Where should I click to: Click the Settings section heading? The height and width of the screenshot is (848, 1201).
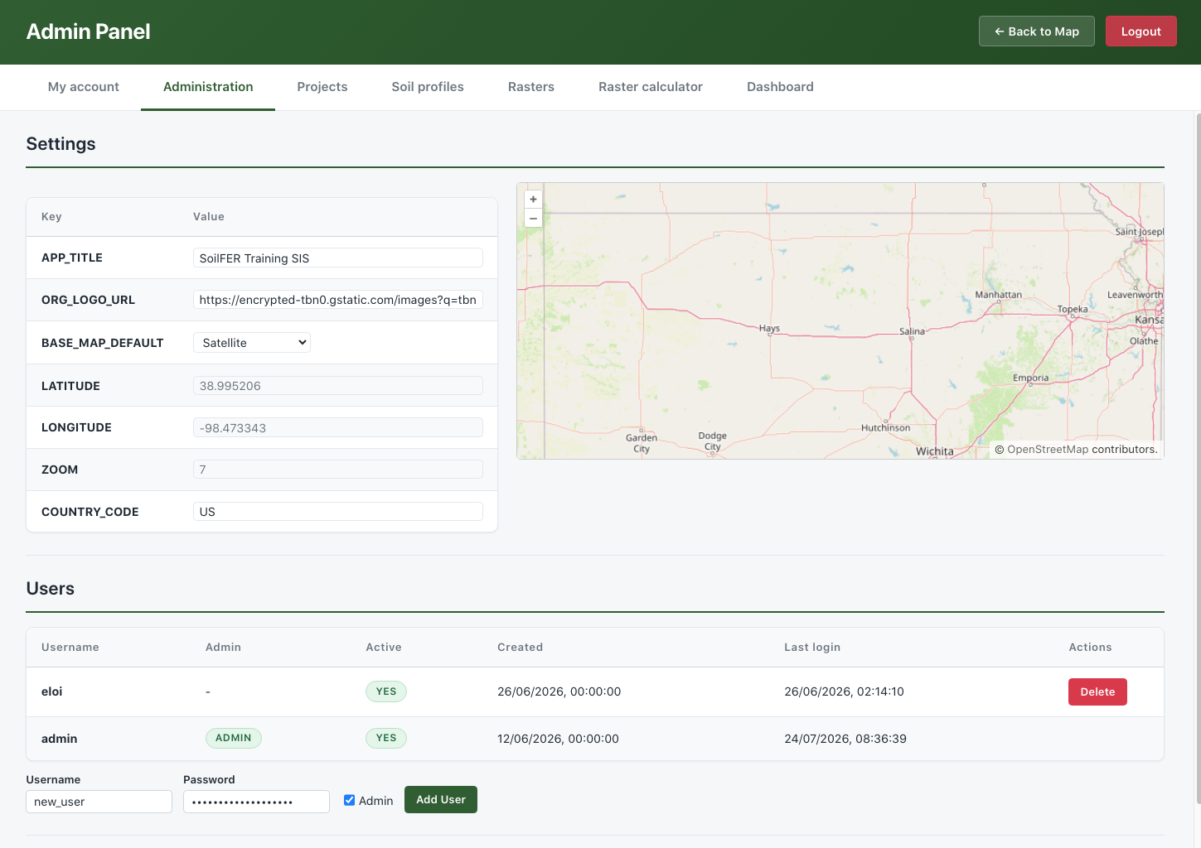tap(61, 144)
